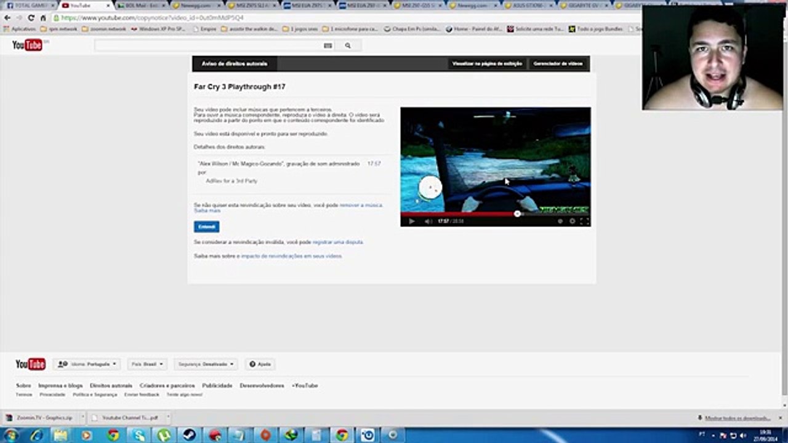Click the browser address bar URL

pyautogui.click(x=152, y=18)
